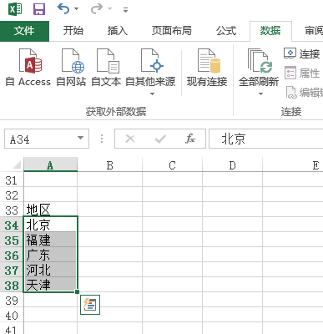The width and height of the screenshot is (323, 334).
Task: Open Customize Quick Access Toolbar menu
Action: point(125,10)
